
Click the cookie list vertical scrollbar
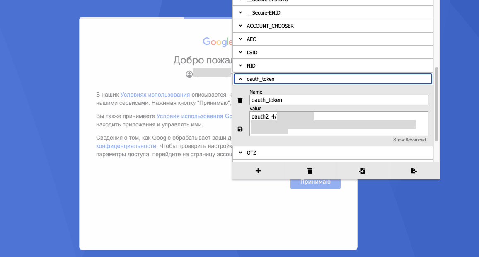pos(437,104)
